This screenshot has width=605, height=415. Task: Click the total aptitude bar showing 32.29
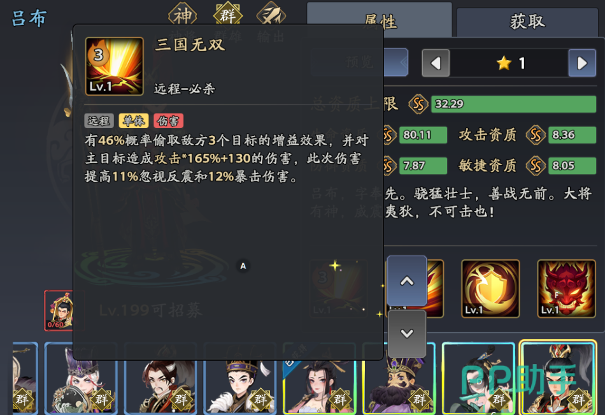513,104
